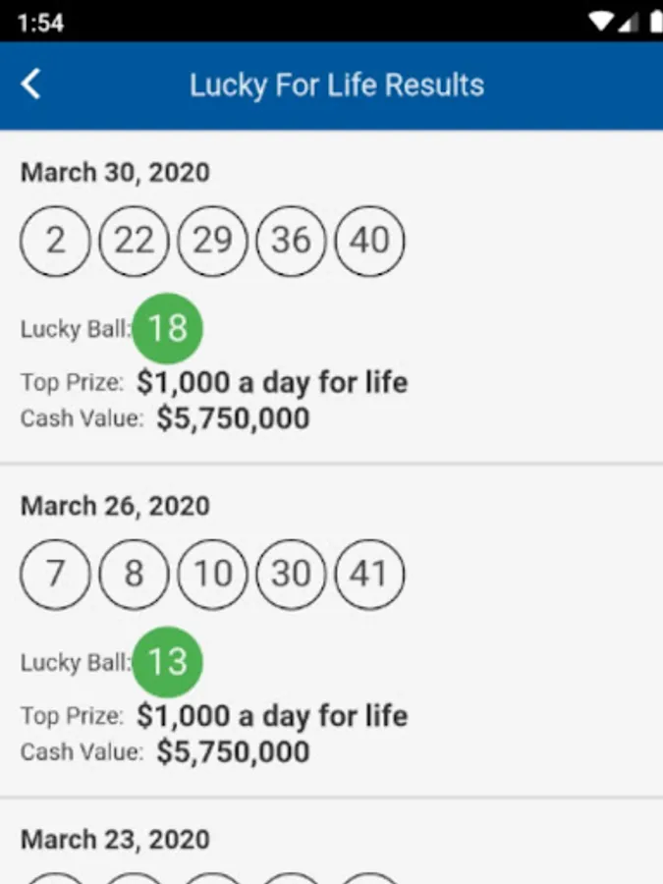Select number ball 36 from March 30

coord(291,241)
